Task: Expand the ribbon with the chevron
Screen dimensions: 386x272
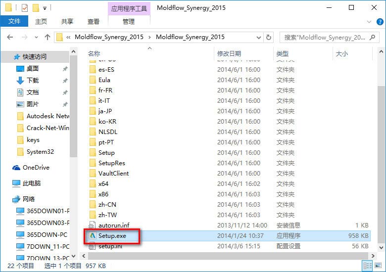Action: (x=369, y=22)
